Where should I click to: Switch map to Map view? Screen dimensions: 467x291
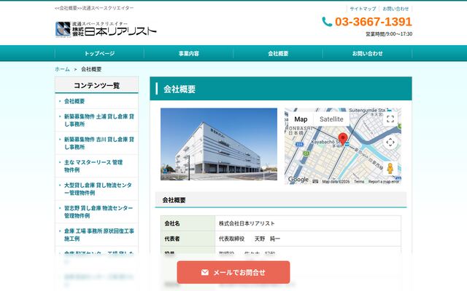click(x=301, y=119)
